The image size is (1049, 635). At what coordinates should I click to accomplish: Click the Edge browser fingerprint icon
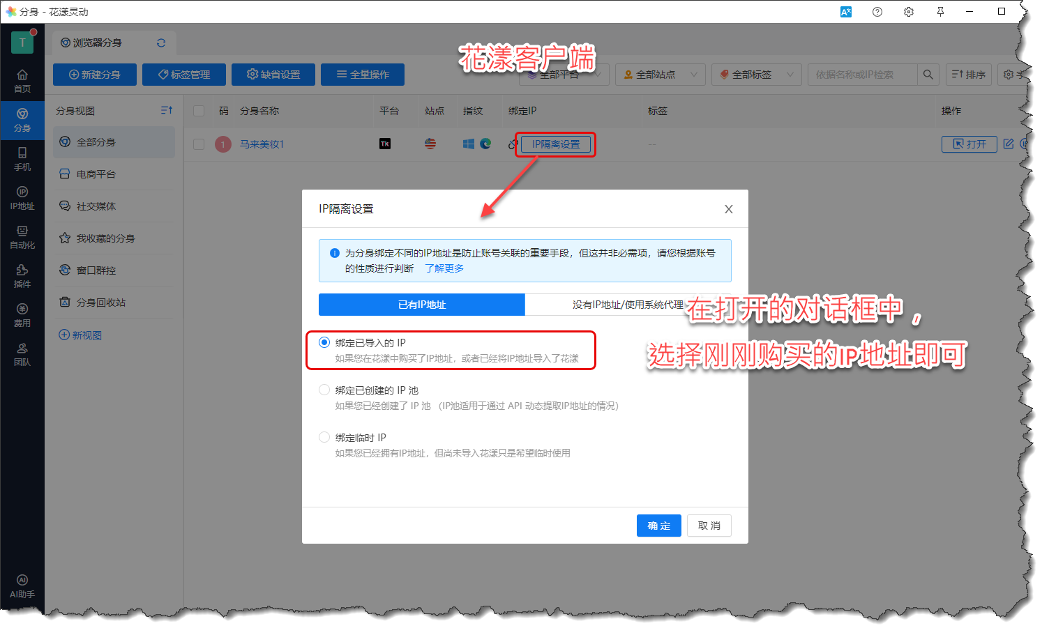(485, 144)
